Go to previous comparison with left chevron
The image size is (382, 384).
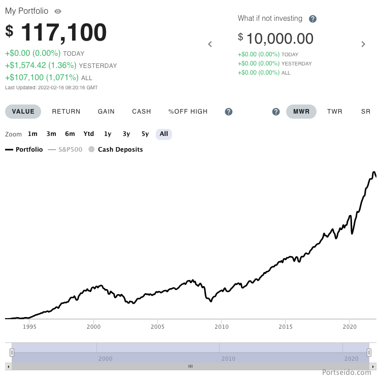coord(210,44)
